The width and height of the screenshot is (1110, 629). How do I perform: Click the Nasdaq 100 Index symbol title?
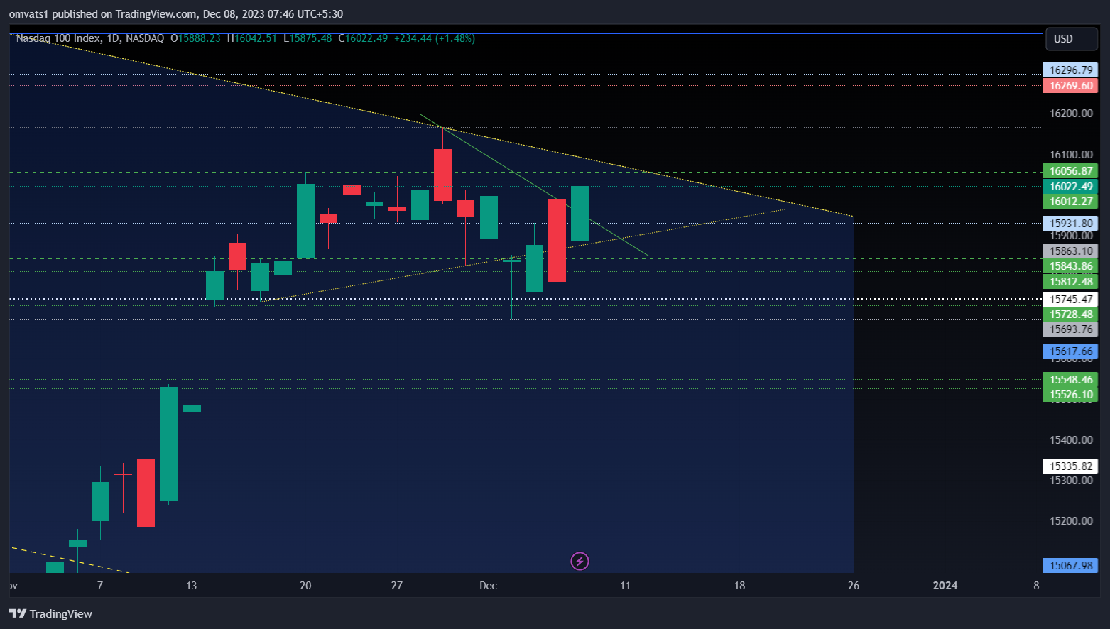[x=58, y=38]
